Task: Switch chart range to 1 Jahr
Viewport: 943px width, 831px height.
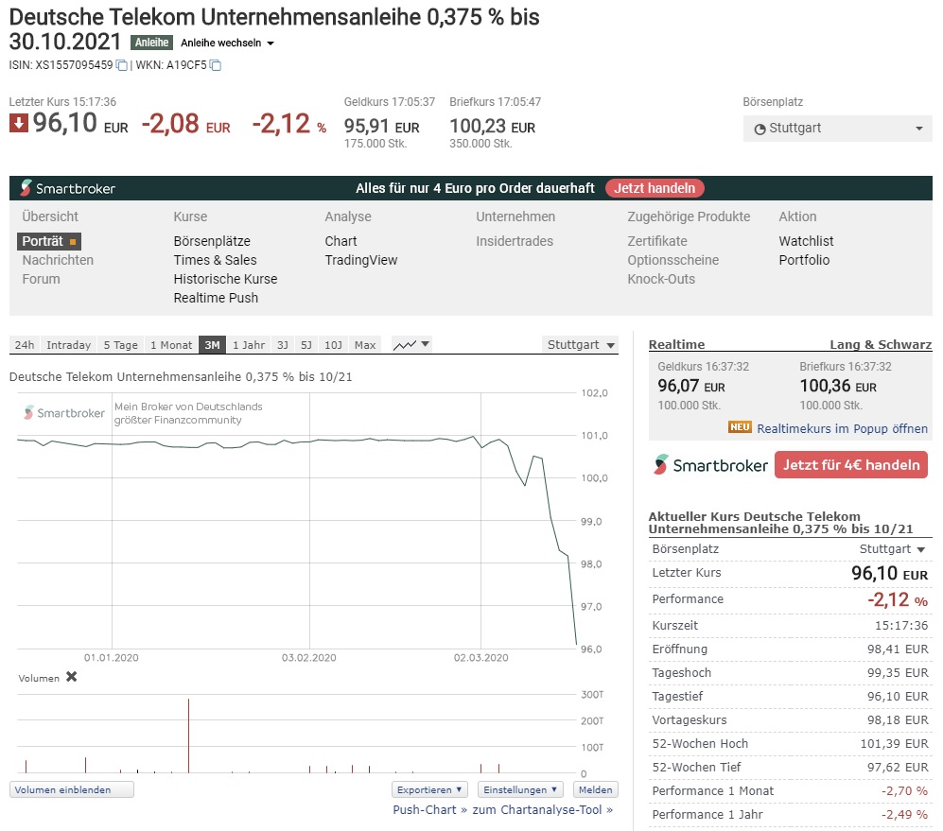Action: click(249, 345)
